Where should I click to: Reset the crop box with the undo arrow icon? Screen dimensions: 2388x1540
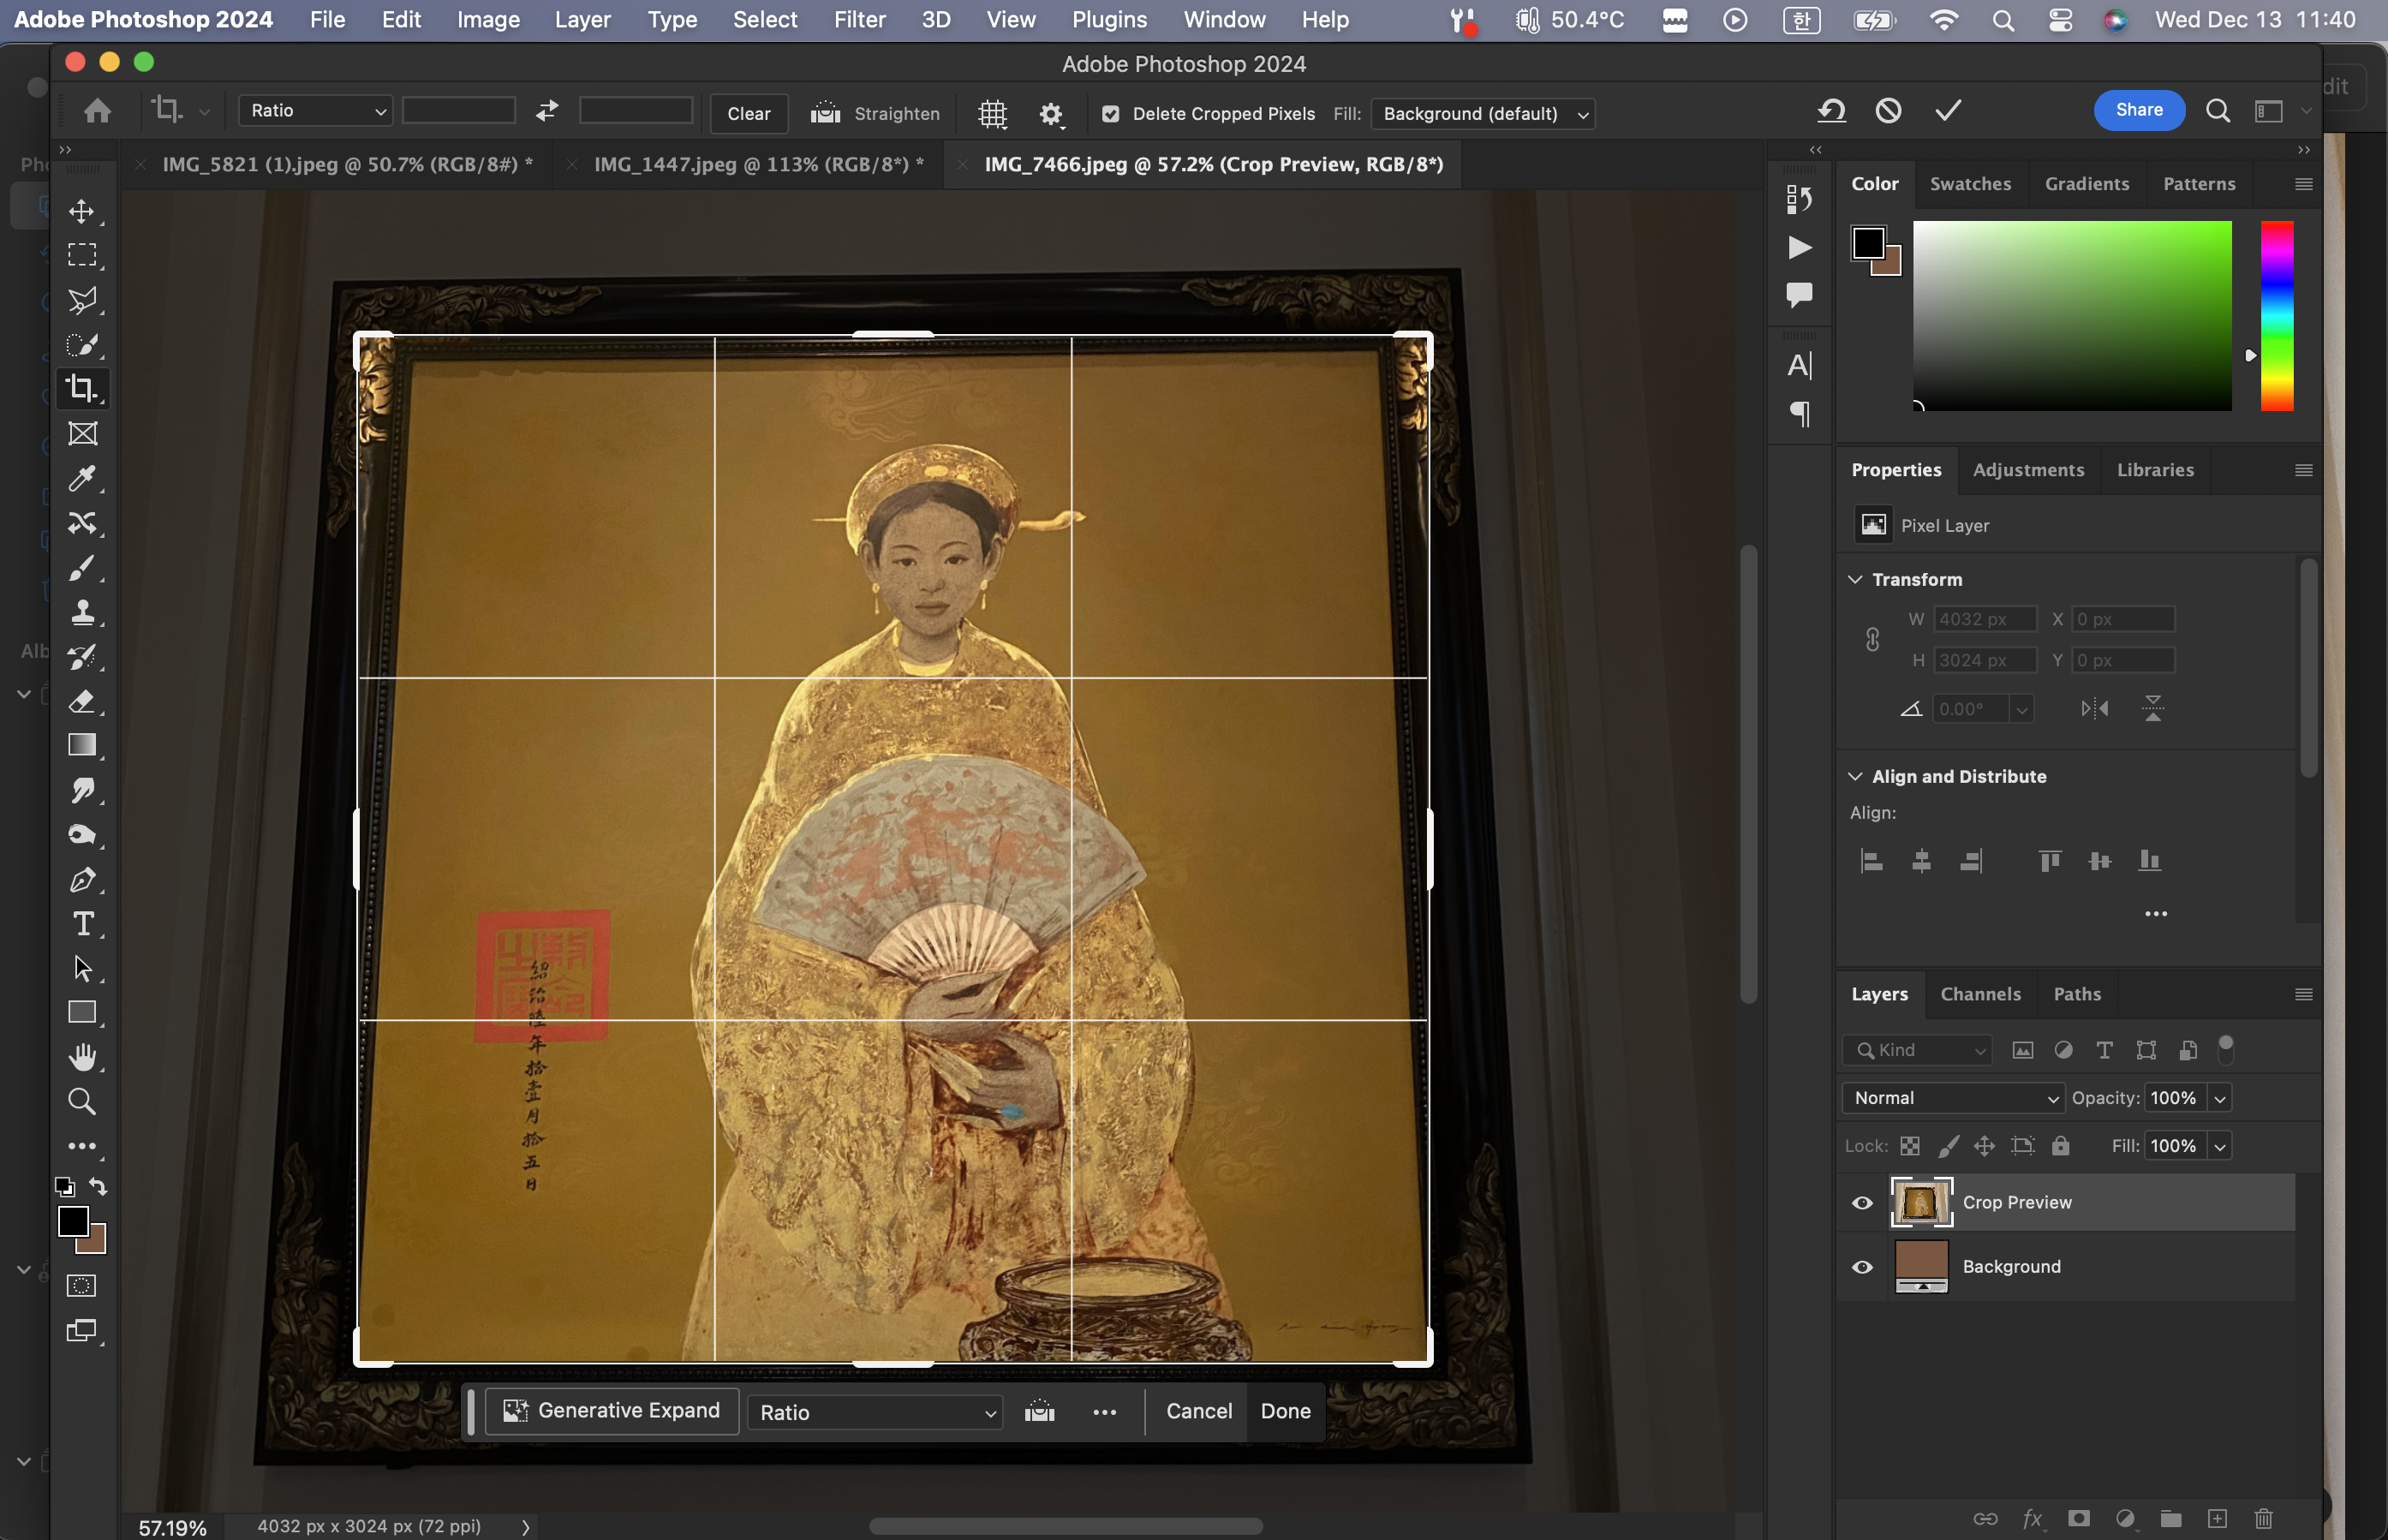tap(1831, 110)
